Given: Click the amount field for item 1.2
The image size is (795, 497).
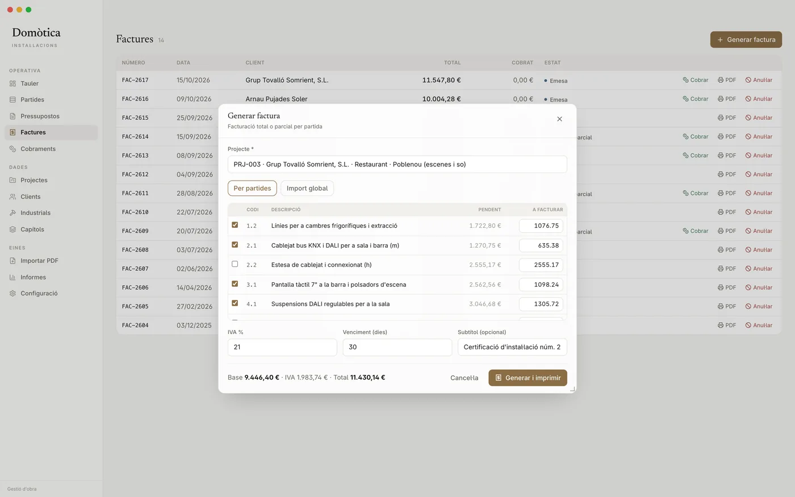Looking at the screenshot, I should (x=541, y=225).
